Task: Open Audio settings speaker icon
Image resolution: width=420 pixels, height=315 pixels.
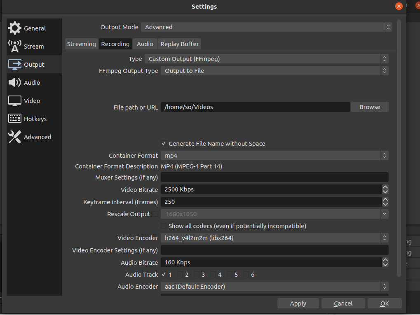Action: (15, 83)
